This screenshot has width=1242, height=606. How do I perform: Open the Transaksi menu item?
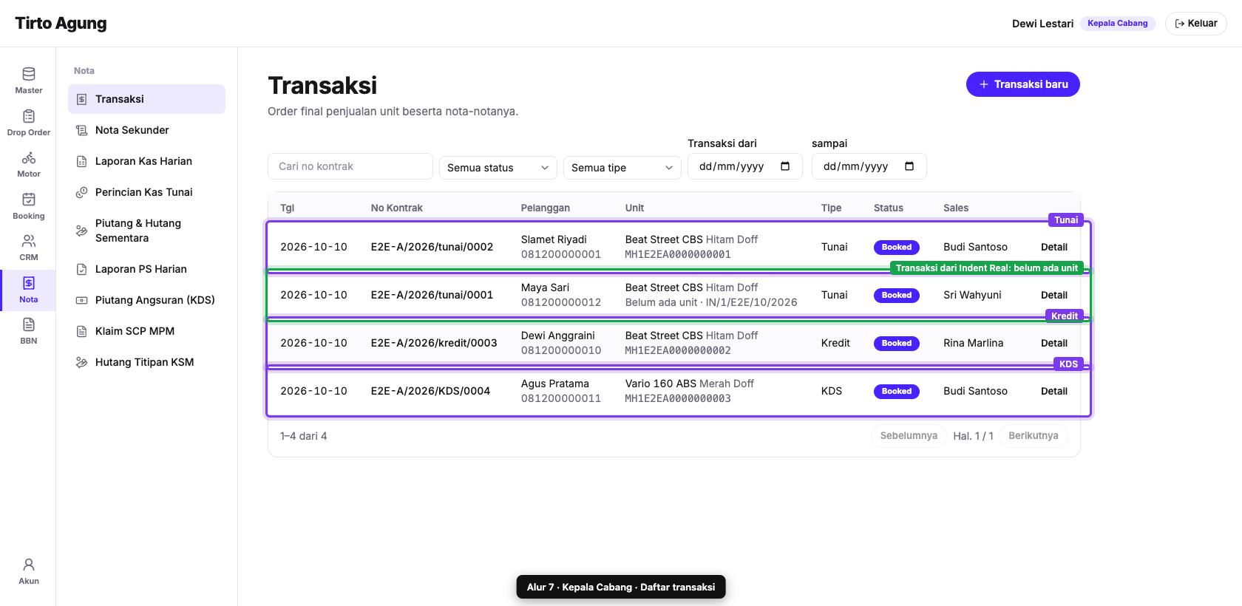(146, 99)
